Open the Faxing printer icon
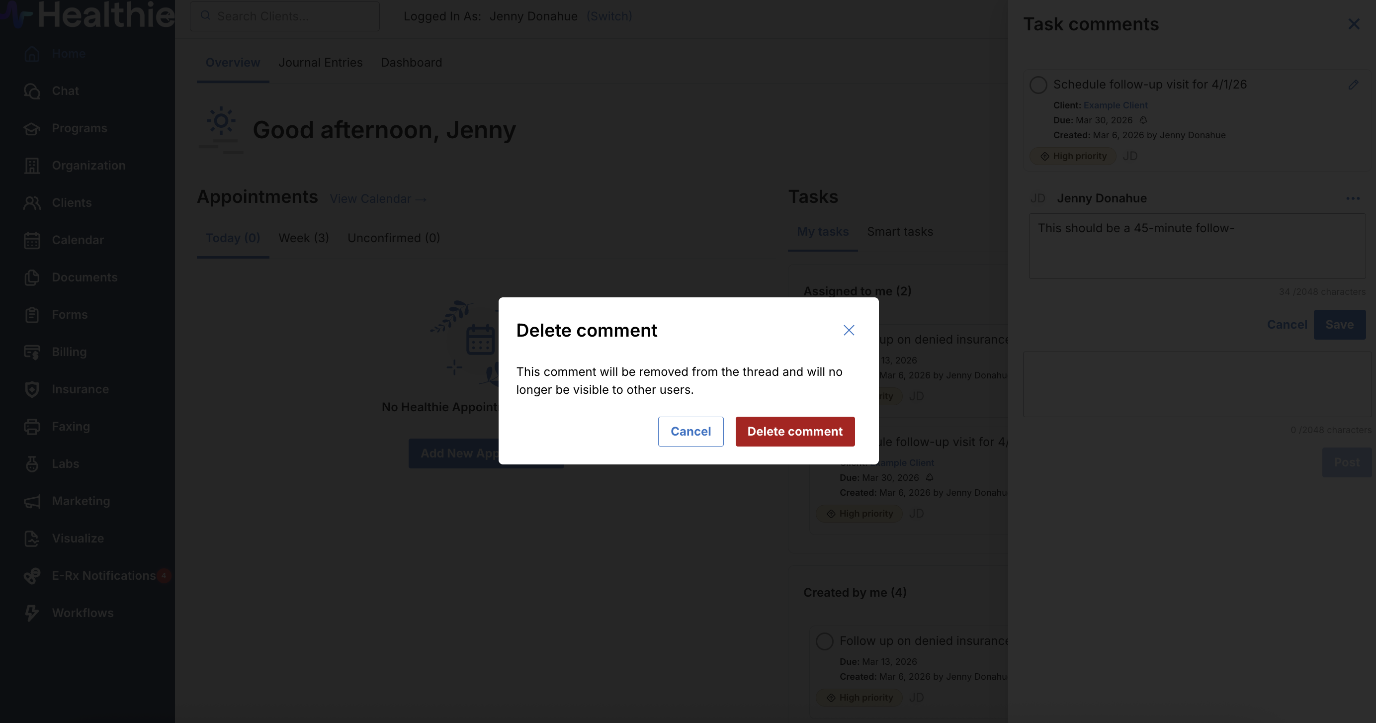Viewport: 1376px width, 723px height. [32, 427]
